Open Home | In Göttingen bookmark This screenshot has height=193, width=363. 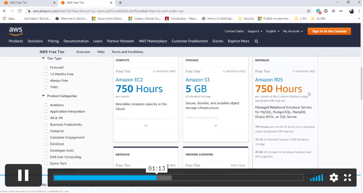pos(218,18)
